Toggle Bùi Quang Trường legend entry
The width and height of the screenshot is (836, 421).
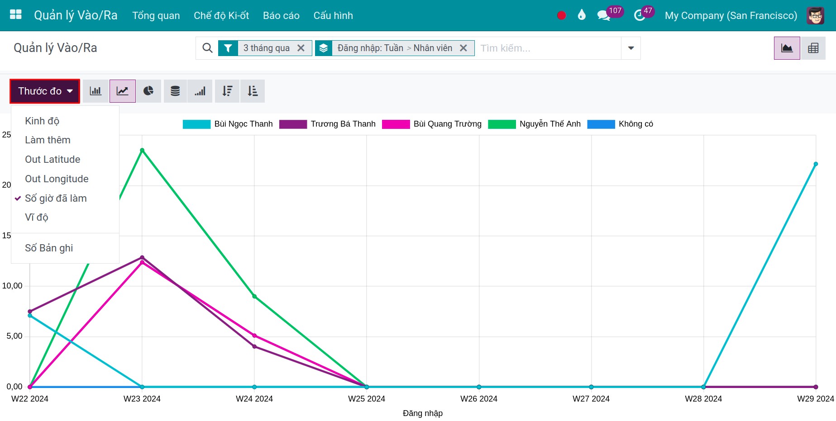pyautogui.click(x=432, y=124)
